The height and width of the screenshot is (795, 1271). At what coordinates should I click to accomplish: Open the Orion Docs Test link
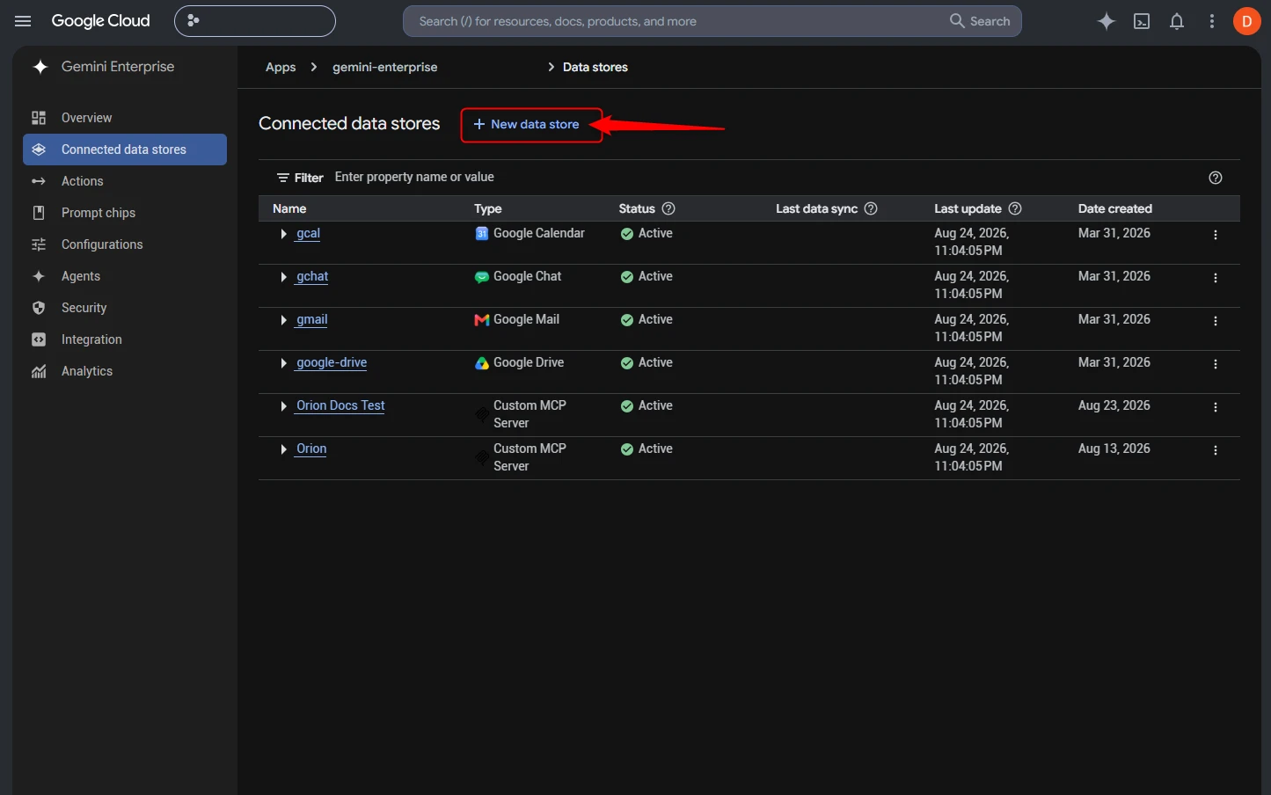point(340,405)
